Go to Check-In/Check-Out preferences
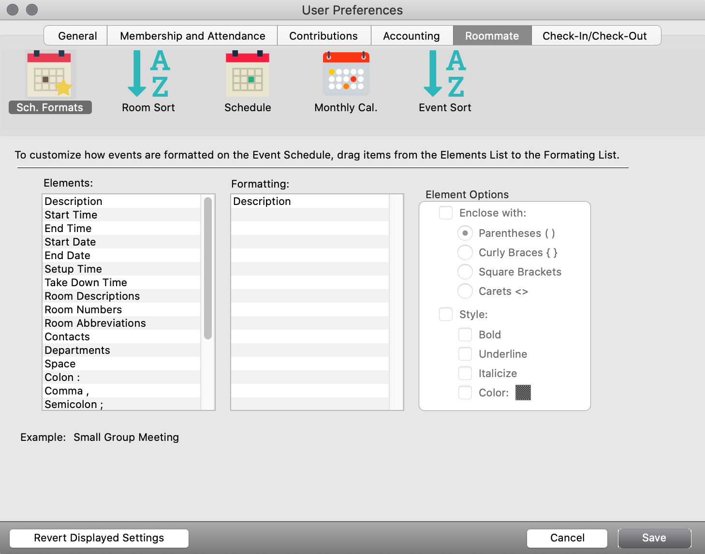 (x=596, y=35)
